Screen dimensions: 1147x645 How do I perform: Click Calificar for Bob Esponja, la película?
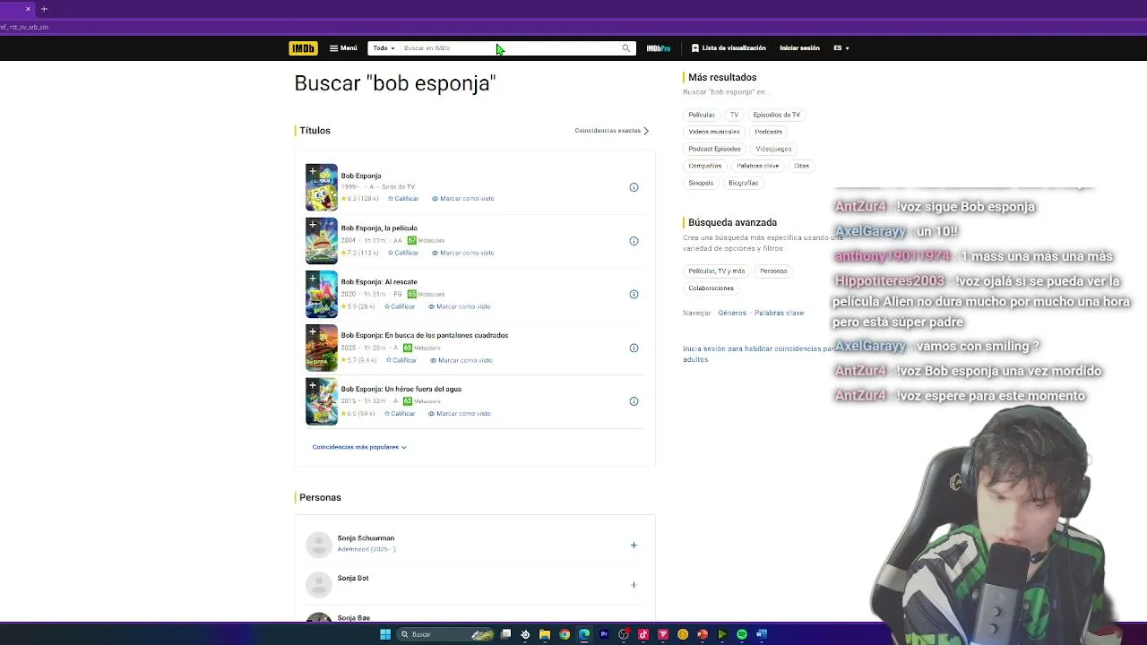point(403,253)
